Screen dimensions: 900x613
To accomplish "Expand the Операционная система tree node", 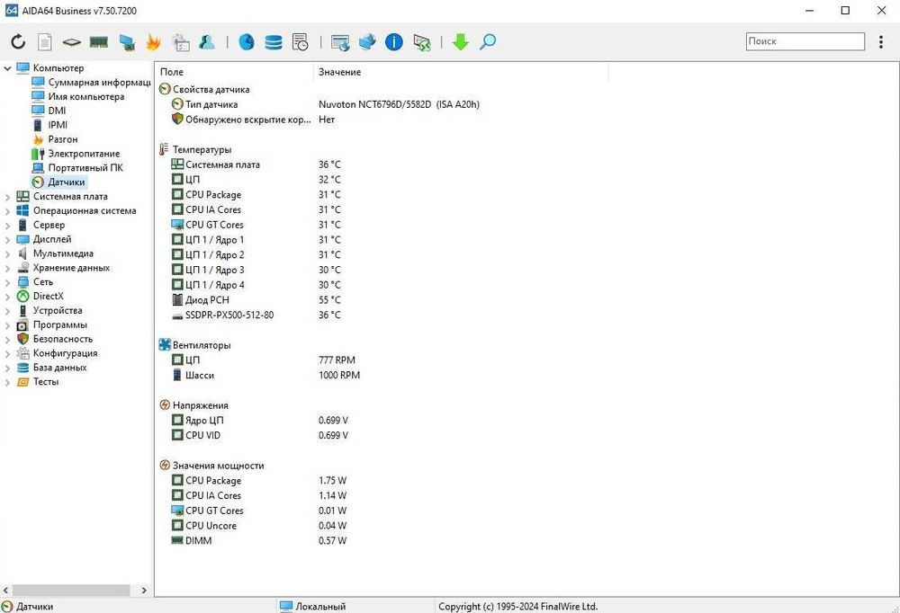I will pos(7,211).
